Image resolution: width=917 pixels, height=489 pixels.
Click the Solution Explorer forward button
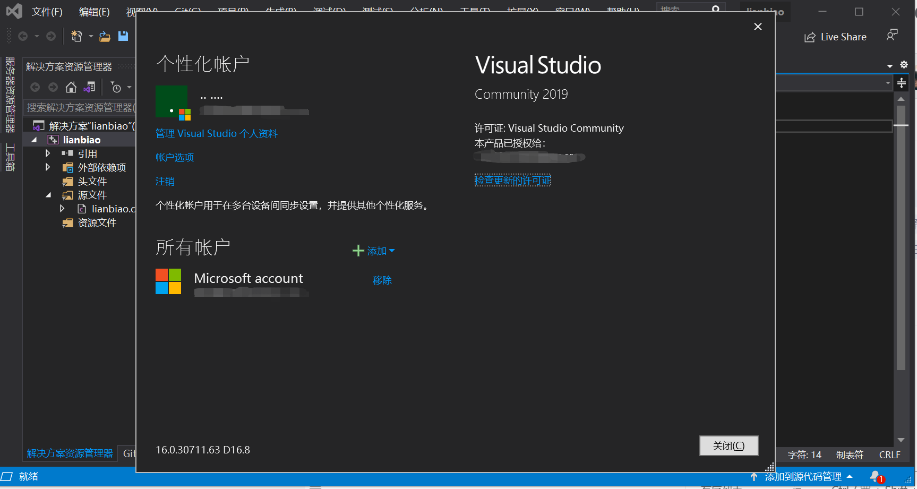coord(53,87)
